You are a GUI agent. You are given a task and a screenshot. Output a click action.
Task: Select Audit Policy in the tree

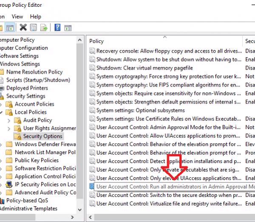pos(37,120)
